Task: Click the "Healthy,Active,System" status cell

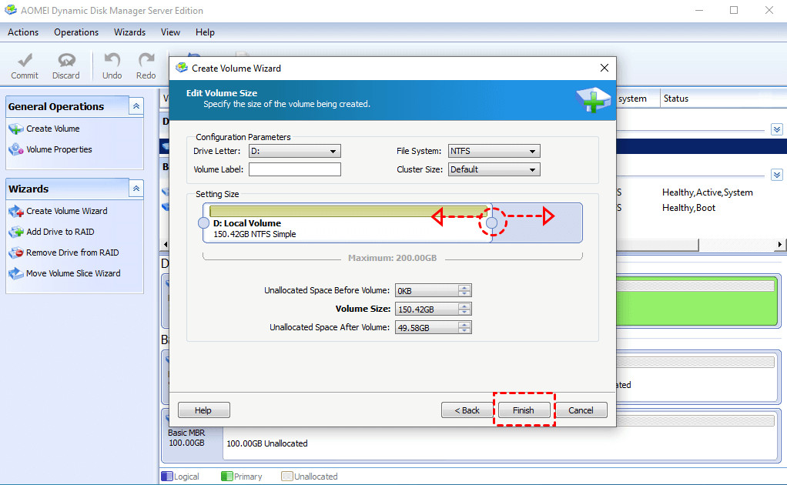Action: [707, 192]
